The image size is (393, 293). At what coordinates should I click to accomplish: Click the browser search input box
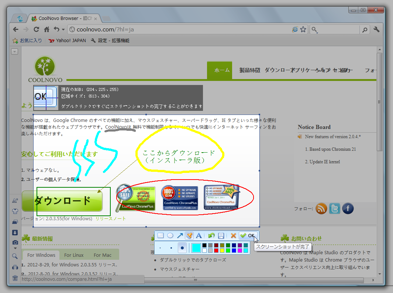pos(339,30)
